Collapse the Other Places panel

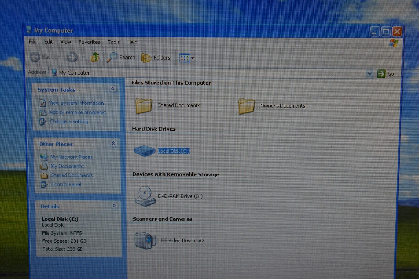click(x=113, y=143)
